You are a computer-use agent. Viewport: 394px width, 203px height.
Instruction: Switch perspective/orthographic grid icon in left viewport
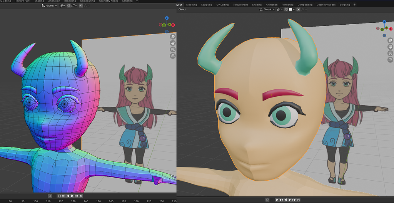tap(173, 56)
